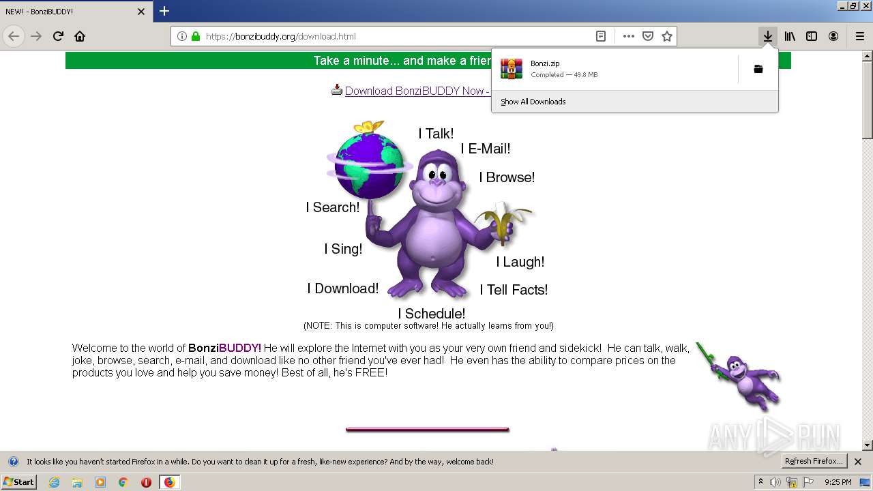Open the Firefox home page
The height and width of the screenshot is (491, 873).
(80, 36)
